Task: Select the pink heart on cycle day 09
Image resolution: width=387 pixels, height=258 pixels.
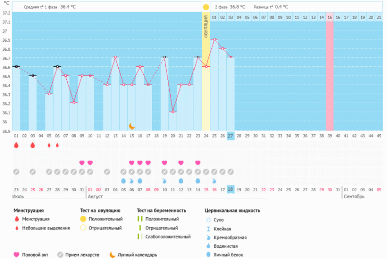Action: [x=82, y=163]
